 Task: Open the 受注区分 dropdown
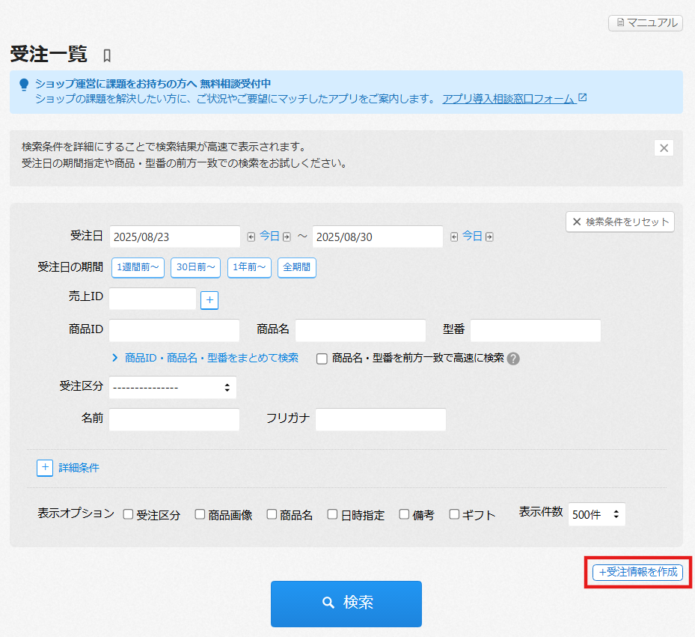173,388
